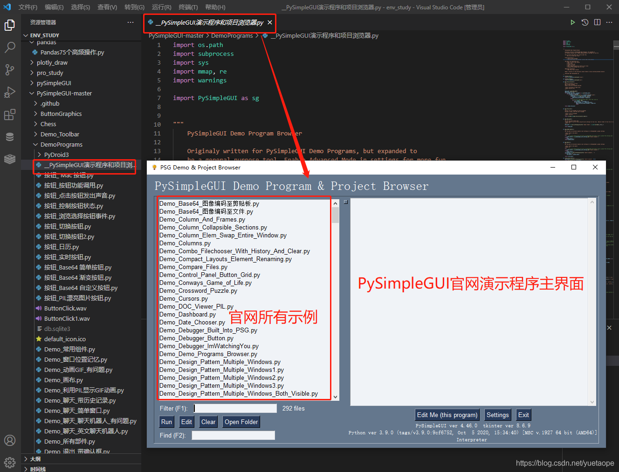Screen dimensions: 619x472
Task: Click the Filter (F1) input field
Action: click(235, 408)
